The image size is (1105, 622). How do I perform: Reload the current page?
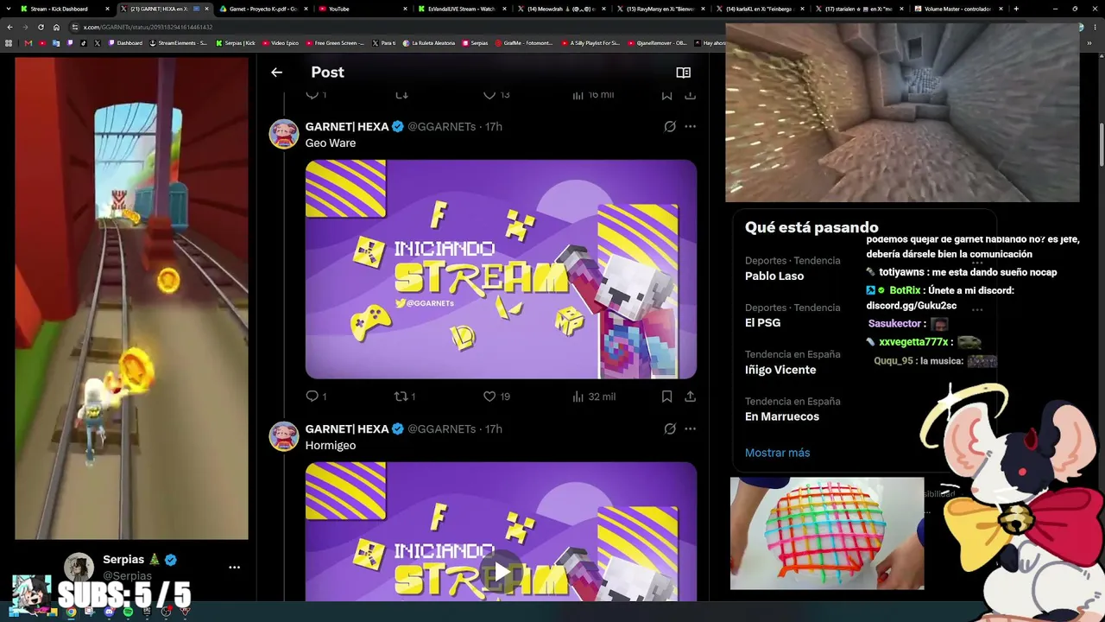click(41, 27)
